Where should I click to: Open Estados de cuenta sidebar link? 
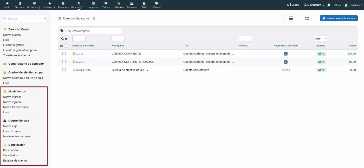pyautogui.click(x=15, y=160)
